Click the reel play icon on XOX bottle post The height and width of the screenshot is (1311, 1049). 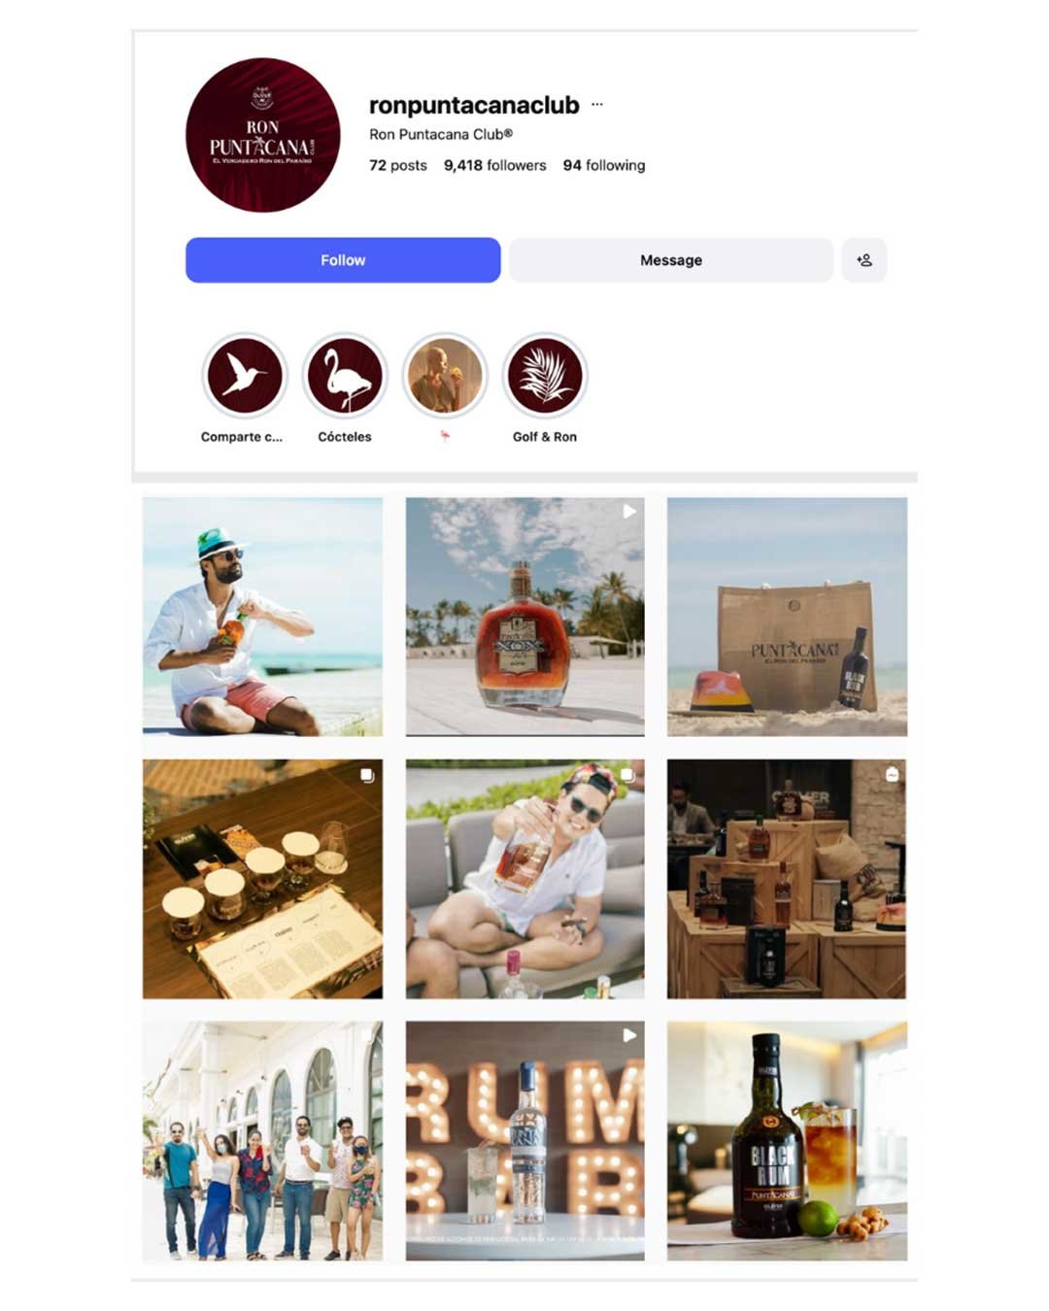pyautogui.click(x=629, y=511)
